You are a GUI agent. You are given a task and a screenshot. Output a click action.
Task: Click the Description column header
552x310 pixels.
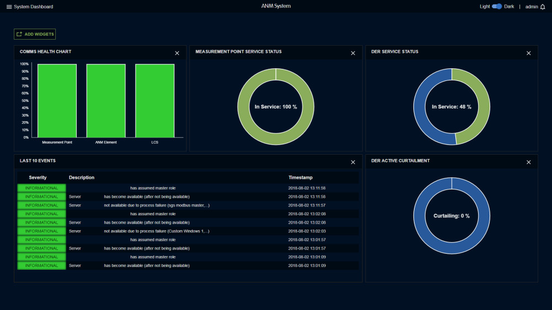tap(82, 177)
